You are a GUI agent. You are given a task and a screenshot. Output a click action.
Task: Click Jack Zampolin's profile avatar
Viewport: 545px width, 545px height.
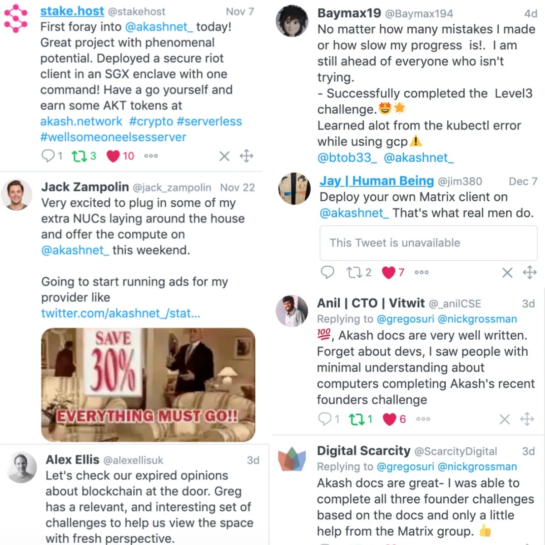pos(17,195)
